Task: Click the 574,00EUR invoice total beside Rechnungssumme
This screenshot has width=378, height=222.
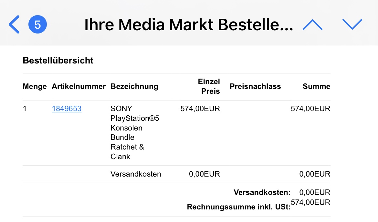Action: [310, 203]
